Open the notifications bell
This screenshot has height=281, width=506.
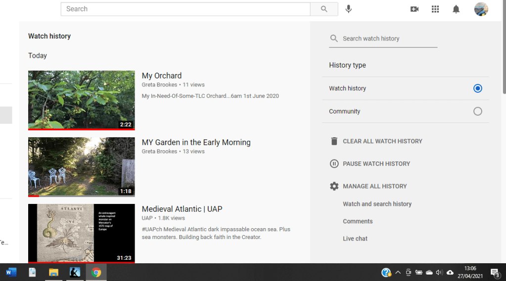click(x=456, y=9)
